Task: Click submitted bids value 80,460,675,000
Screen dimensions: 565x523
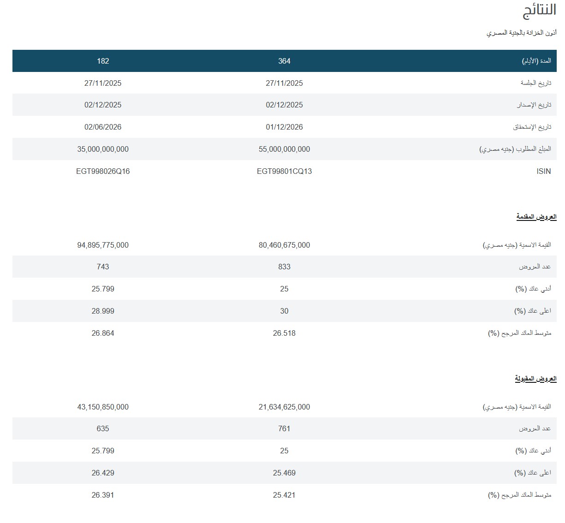Action: click(284, 245)
